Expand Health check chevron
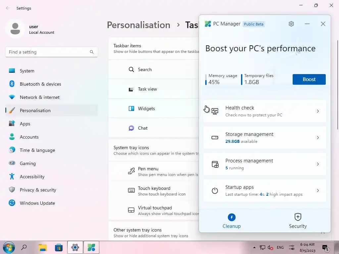This screenshot has height=254, width=339. (x=318, y=111)
